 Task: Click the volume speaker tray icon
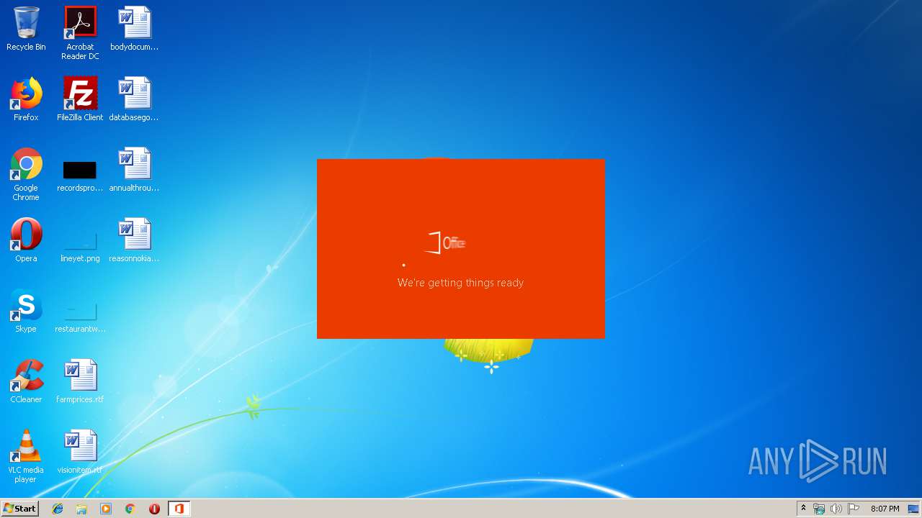coord(836,509)
